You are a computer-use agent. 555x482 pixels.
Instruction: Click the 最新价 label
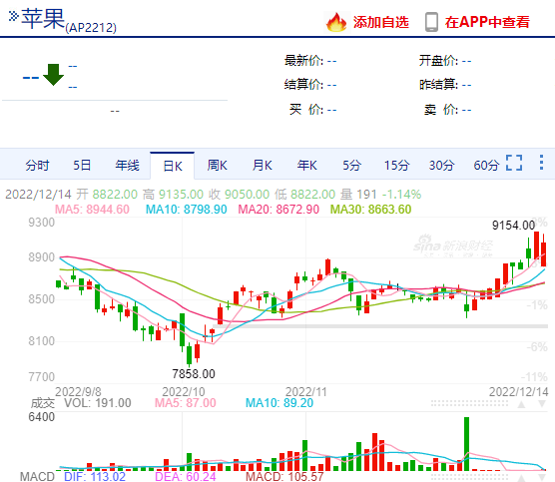[x=303, y=61]
